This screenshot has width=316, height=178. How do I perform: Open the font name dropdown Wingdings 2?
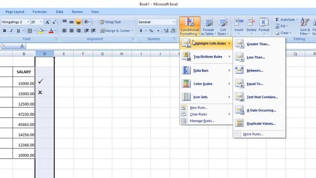(x=28, y=22)
